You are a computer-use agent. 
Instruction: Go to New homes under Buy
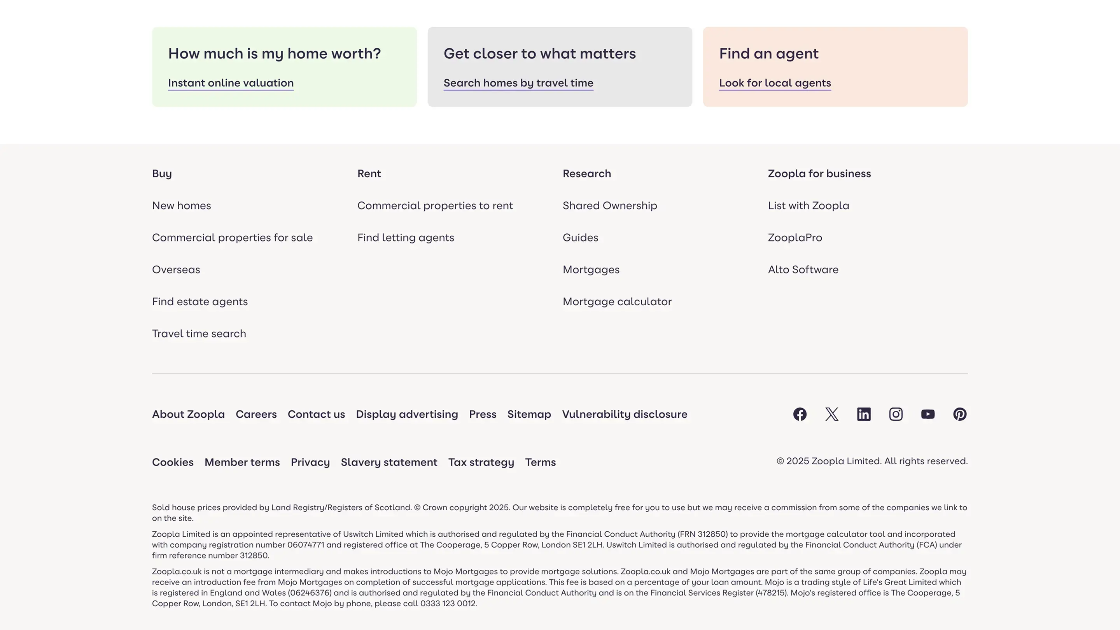[x=181, y=206]
